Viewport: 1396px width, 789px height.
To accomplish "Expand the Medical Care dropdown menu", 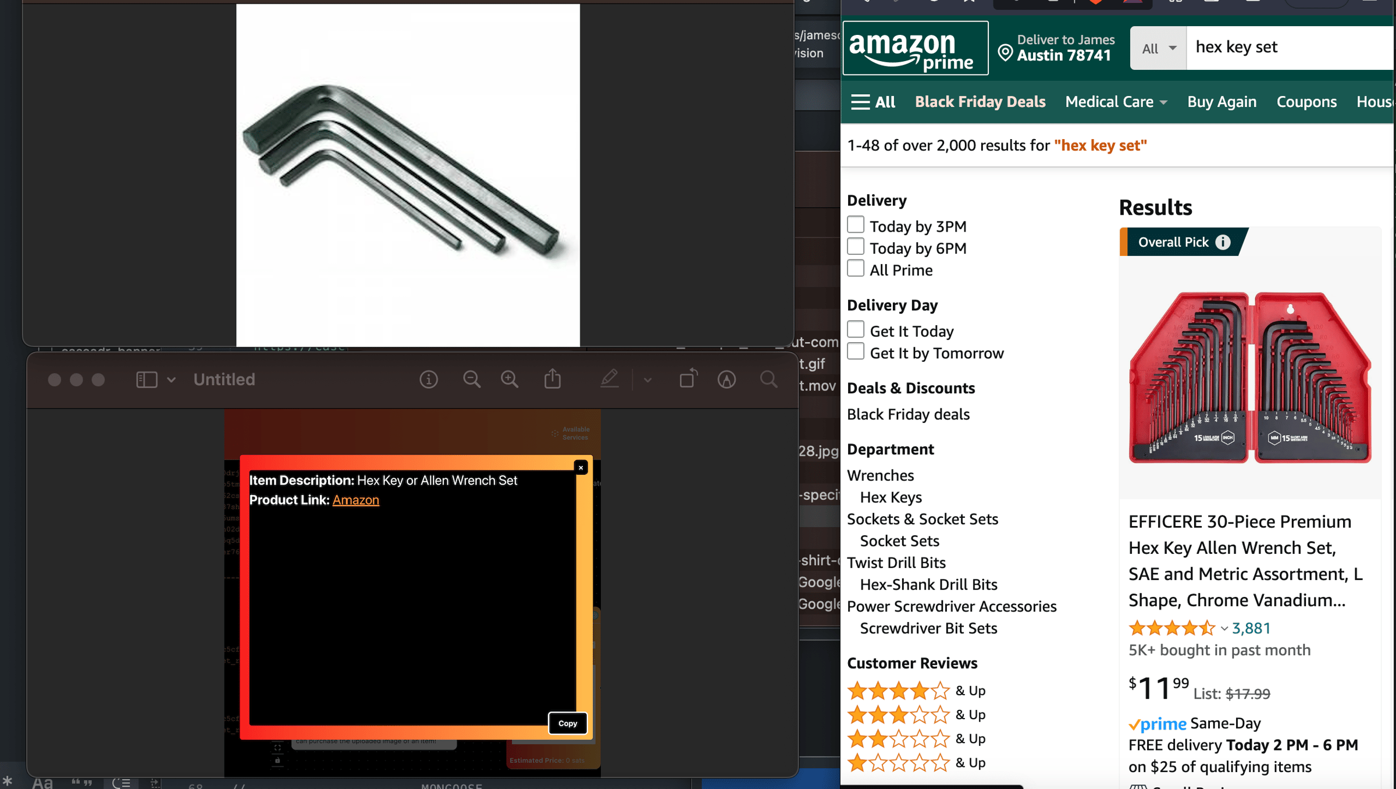I will click(1116, 102).
